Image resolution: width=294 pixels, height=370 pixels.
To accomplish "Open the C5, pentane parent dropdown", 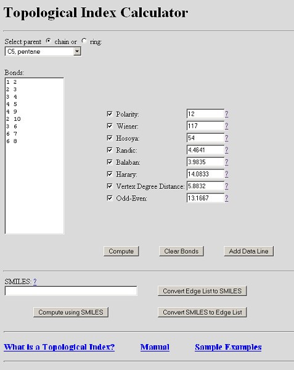I will [43, 51].
